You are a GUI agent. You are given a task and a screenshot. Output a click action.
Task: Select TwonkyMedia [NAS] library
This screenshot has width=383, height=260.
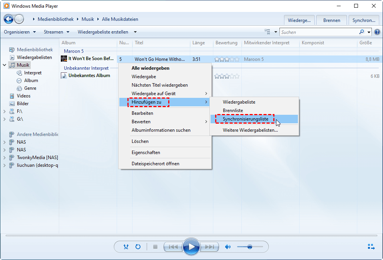(37, 158)
